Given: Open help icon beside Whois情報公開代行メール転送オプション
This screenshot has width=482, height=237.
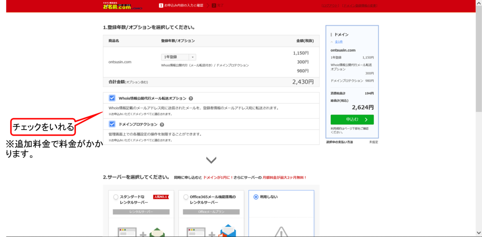Looking at the screenshot, I should (191, 98).
